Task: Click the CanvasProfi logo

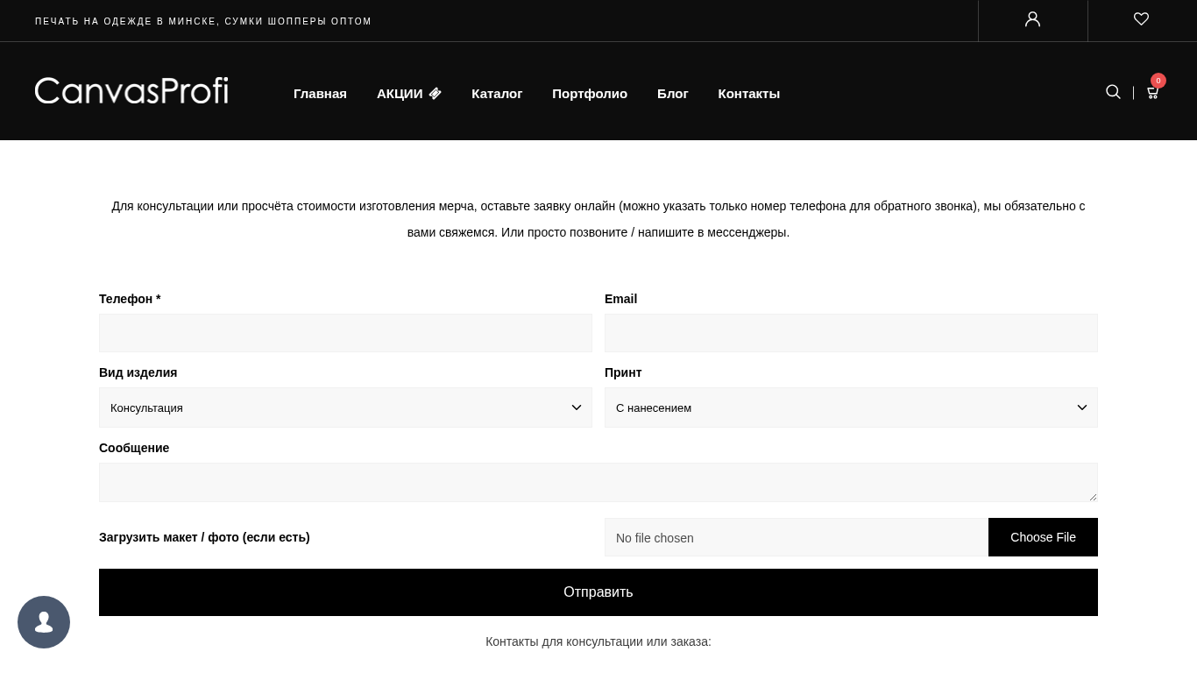Action: [131, 90]
